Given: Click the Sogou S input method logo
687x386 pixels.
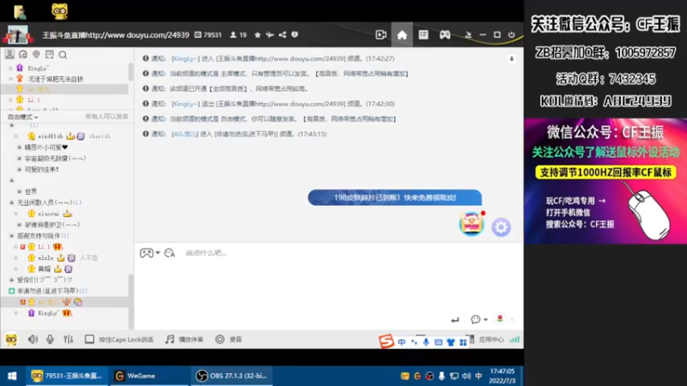Looking at the screenshot, I should [x=386, y=341].
